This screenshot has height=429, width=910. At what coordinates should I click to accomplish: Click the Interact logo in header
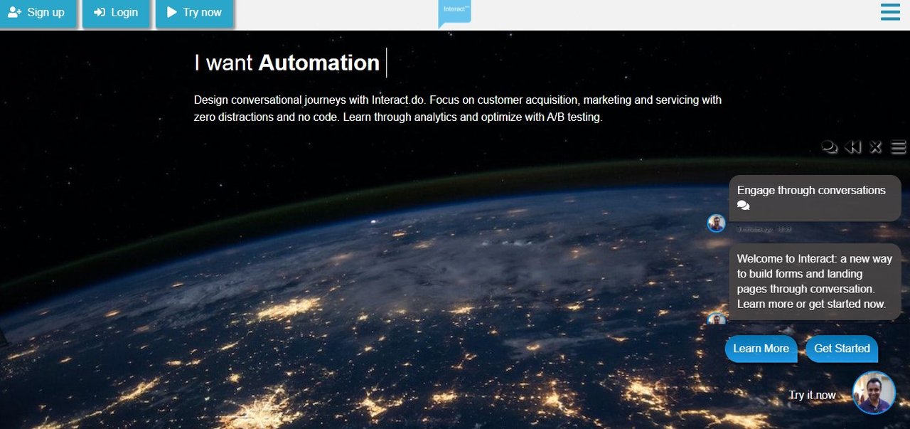click(455, 13)
